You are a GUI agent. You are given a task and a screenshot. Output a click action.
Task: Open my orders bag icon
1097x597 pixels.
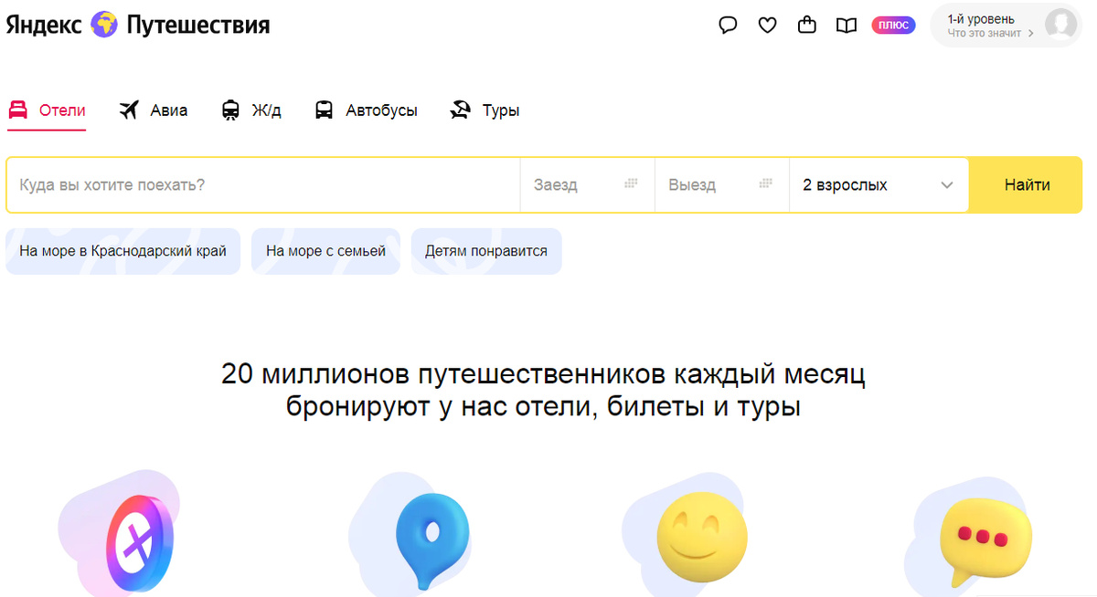(807, 26)
